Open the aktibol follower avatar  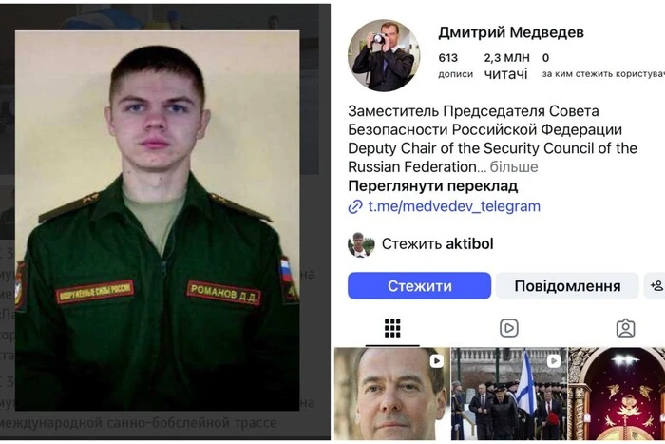pos(361,244)
